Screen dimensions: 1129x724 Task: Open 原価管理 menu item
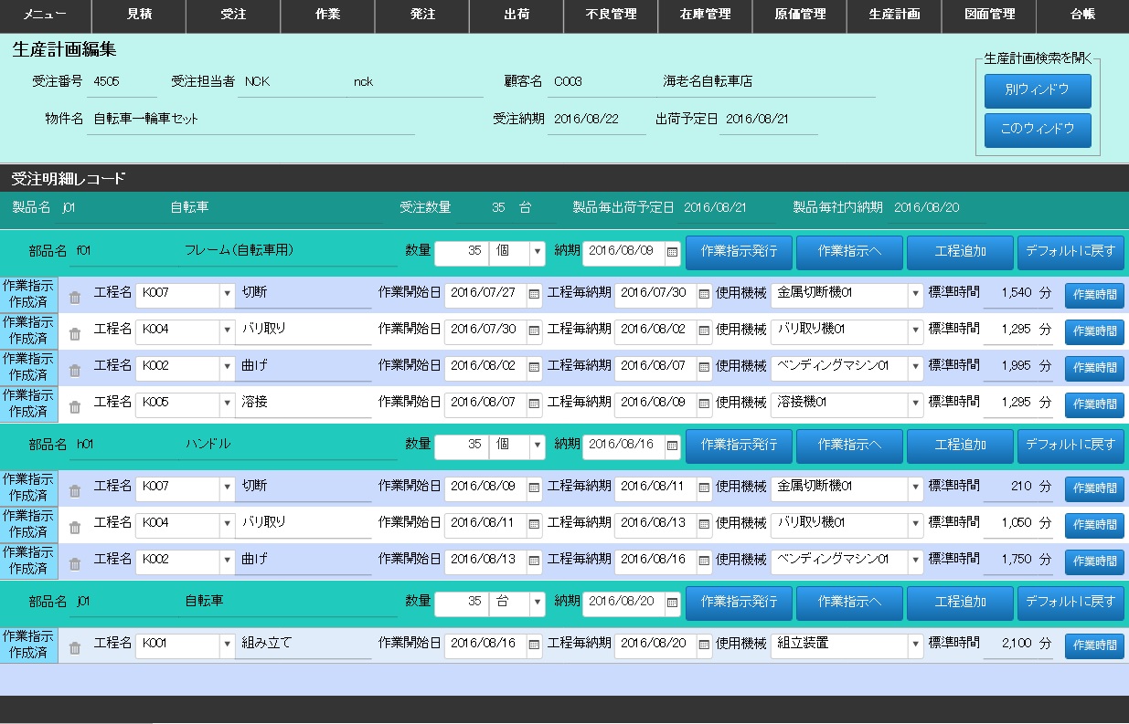(x=799, y=16)
